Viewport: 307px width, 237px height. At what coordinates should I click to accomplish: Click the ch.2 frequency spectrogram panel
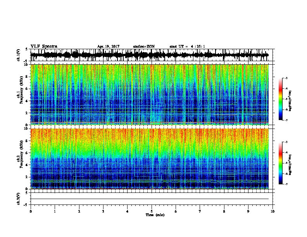pyautogui.click(x=149, y=159)
